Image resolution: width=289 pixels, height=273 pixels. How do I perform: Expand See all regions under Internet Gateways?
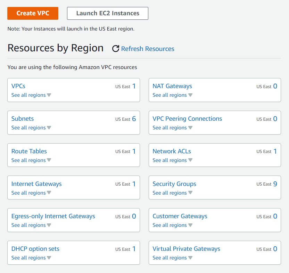[31, 193]
